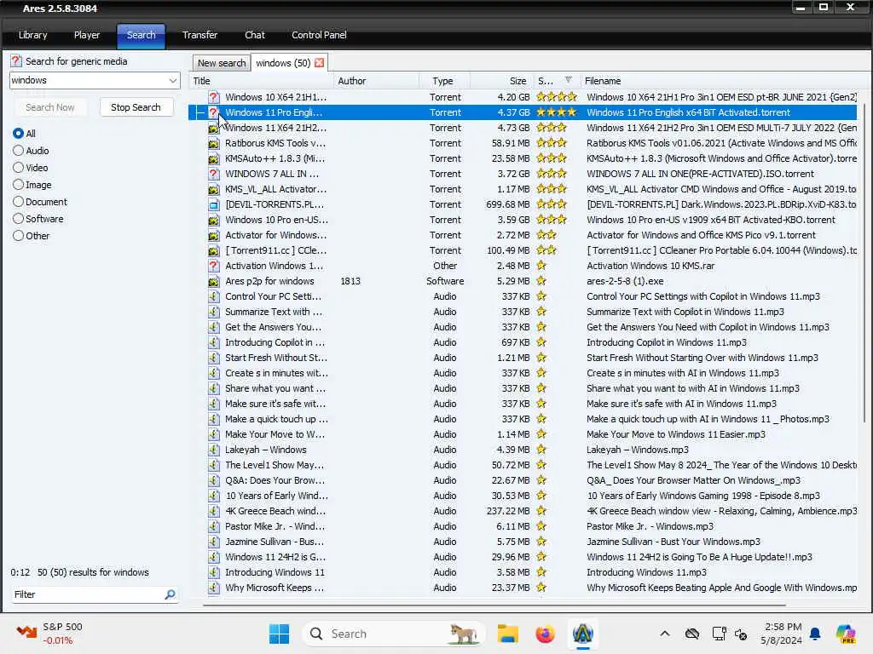Select 4K Greece Beach window result row
The width and height of the screenshot is (873, 654).
pos(523,511)
